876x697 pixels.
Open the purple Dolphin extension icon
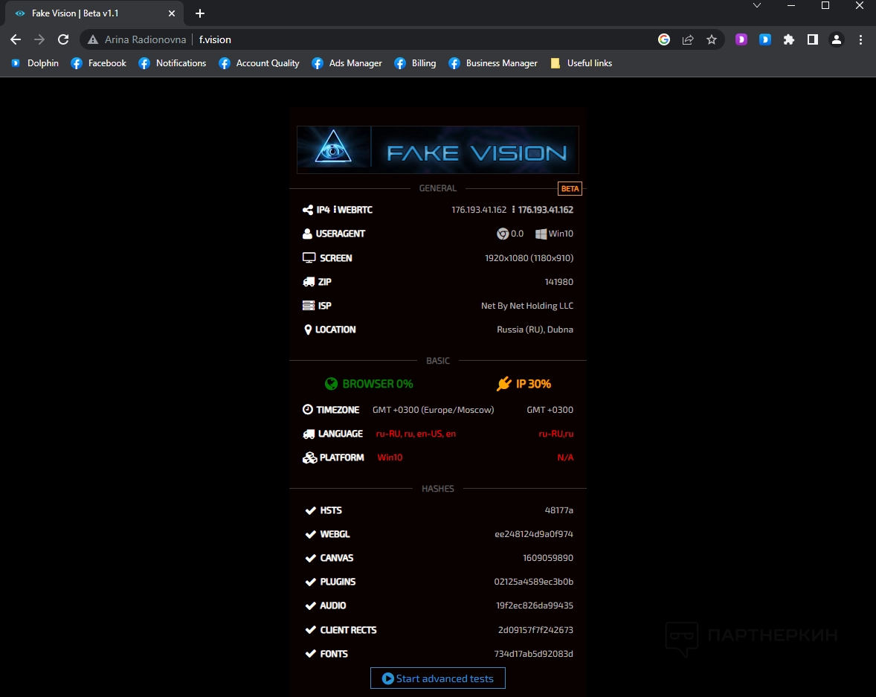[741, 39]
